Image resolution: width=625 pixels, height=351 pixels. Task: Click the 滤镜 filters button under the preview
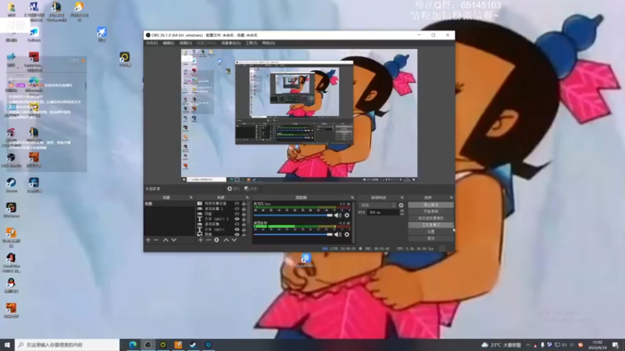coord(251,189)
